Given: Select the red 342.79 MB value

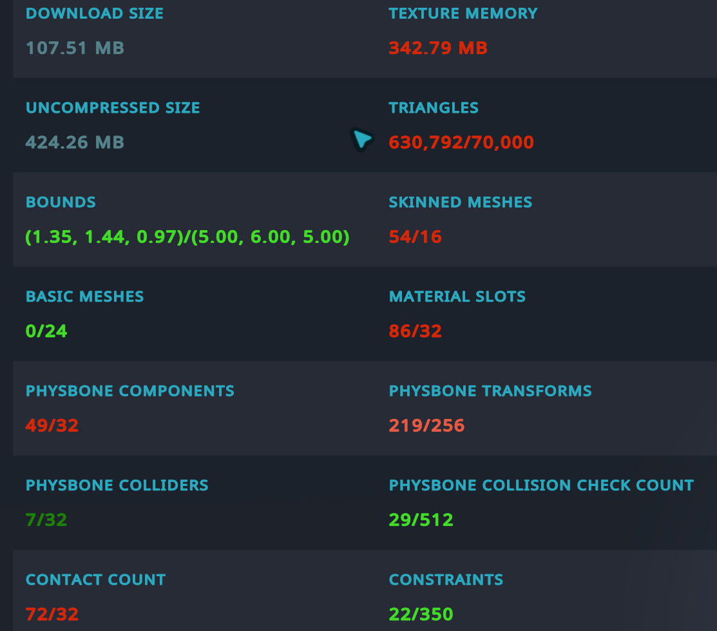Looking at the screenshot, I should tap(438, 48).
